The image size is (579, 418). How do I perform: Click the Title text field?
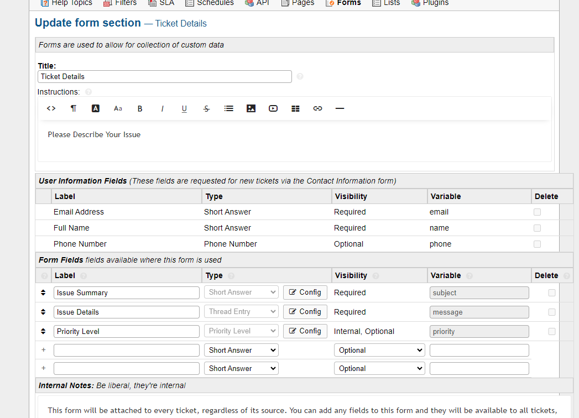pos(165,76)
